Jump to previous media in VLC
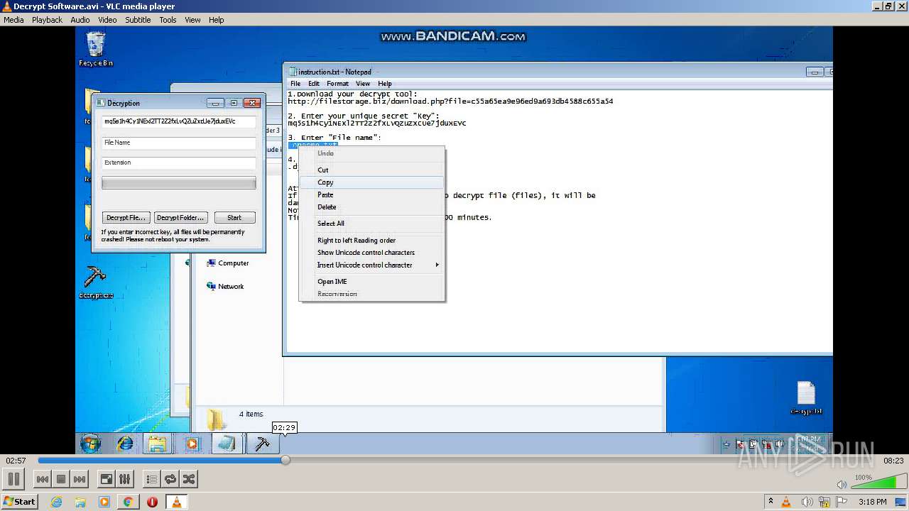 click(43, 479)
